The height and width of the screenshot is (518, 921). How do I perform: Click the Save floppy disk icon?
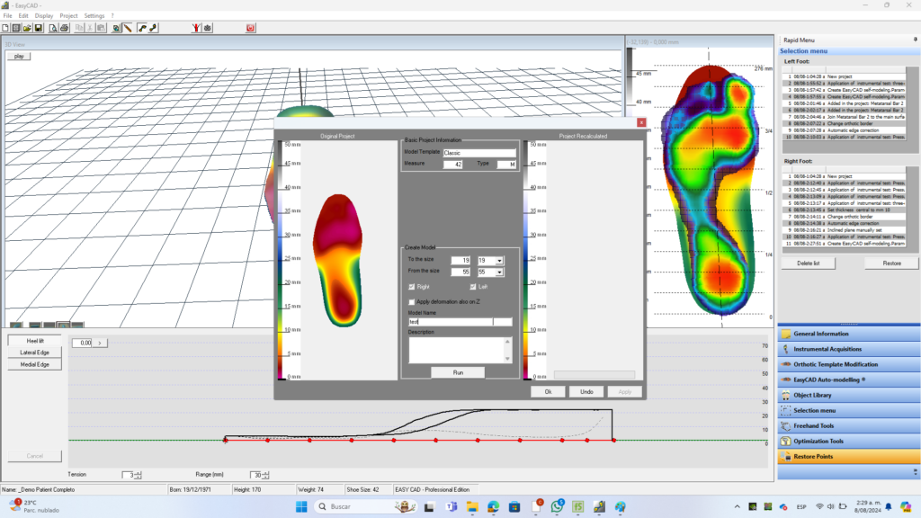pos(37,28)
